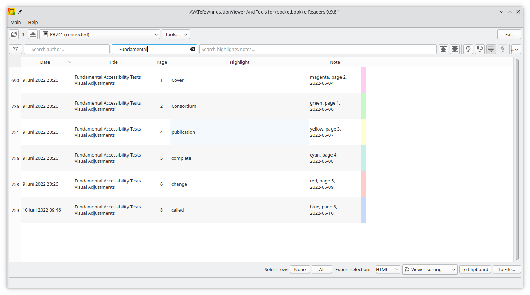Click the red color swatch in row 758
Screen dimensions: 530x295
363,184
